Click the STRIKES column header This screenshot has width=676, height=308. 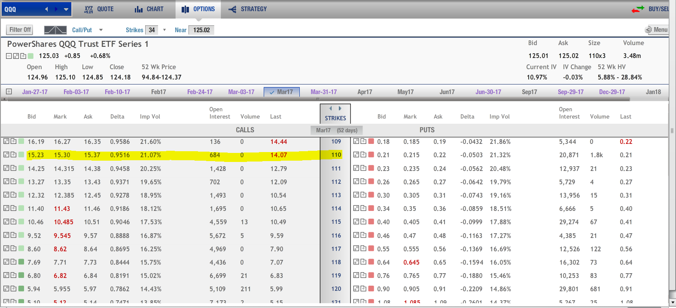point(335,118)
